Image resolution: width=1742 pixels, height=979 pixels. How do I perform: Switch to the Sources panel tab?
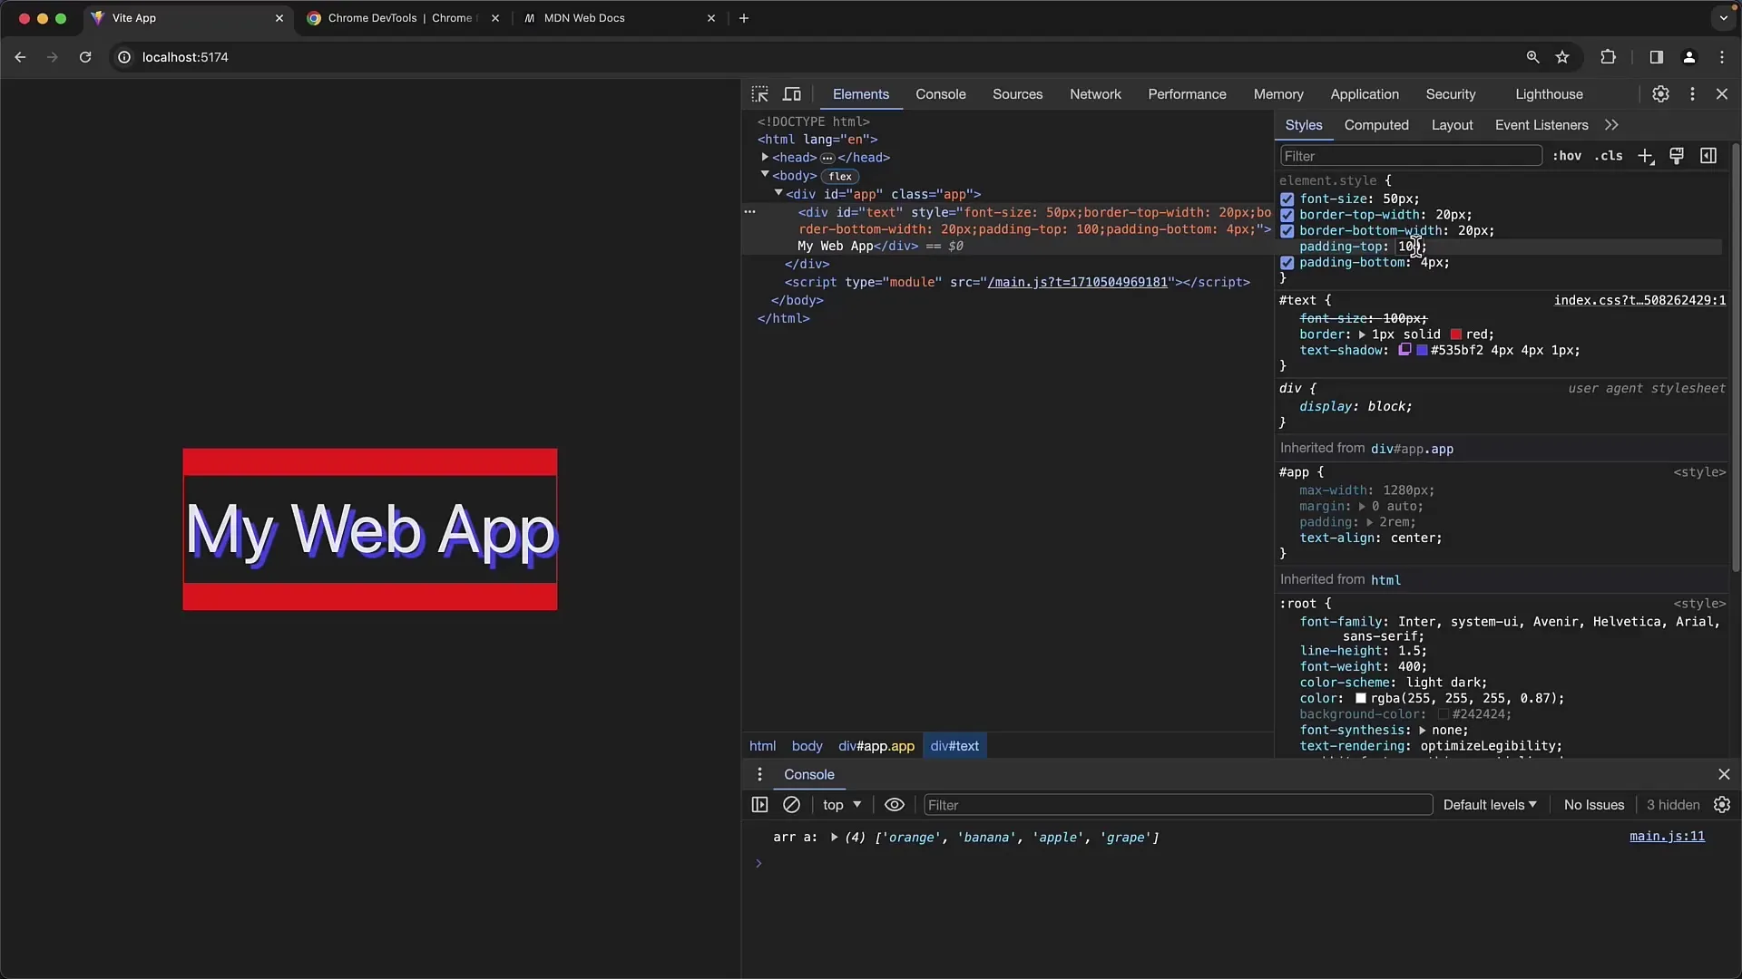pos(1017,94)
